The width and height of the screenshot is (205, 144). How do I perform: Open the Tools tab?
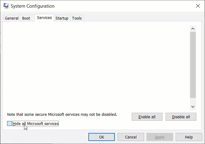pyautogui.click(x=77, y=18)
